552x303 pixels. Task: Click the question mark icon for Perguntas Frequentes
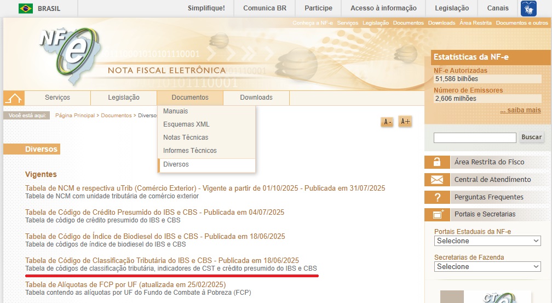pos(437,197)
